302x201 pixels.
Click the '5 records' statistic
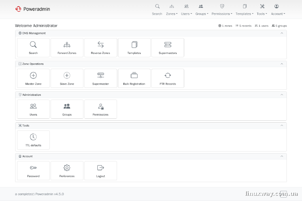[x=243, y=26]
